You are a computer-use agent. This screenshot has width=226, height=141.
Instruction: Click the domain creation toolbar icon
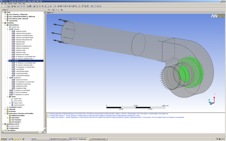pyautogui.click(x=59, y=6)
